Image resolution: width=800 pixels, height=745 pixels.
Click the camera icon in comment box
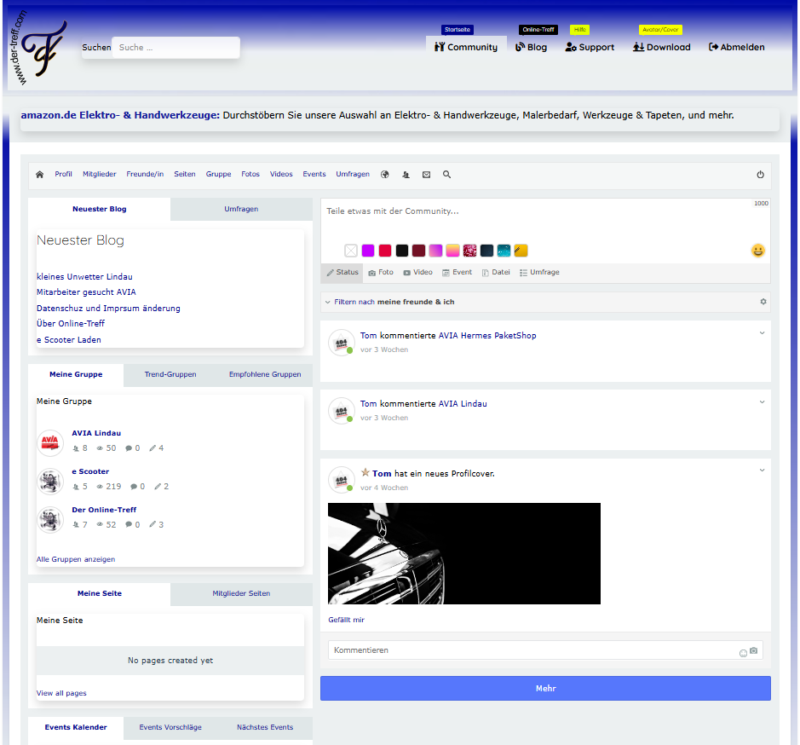753,651
